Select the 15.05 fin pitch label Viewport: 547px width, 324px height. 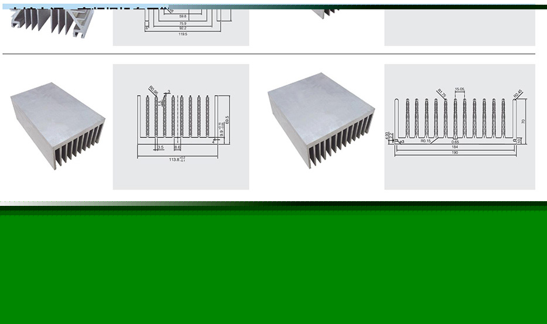tap(459, 89)
